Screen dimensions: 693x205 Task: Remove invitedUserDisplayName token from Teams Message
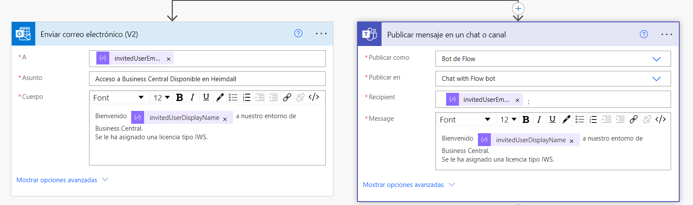click(x=571, y=141)
